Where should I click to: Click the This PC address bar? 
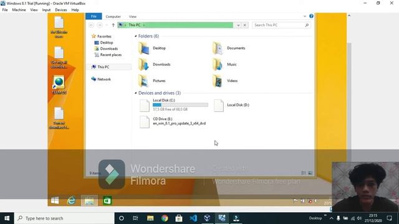point(175,25)
